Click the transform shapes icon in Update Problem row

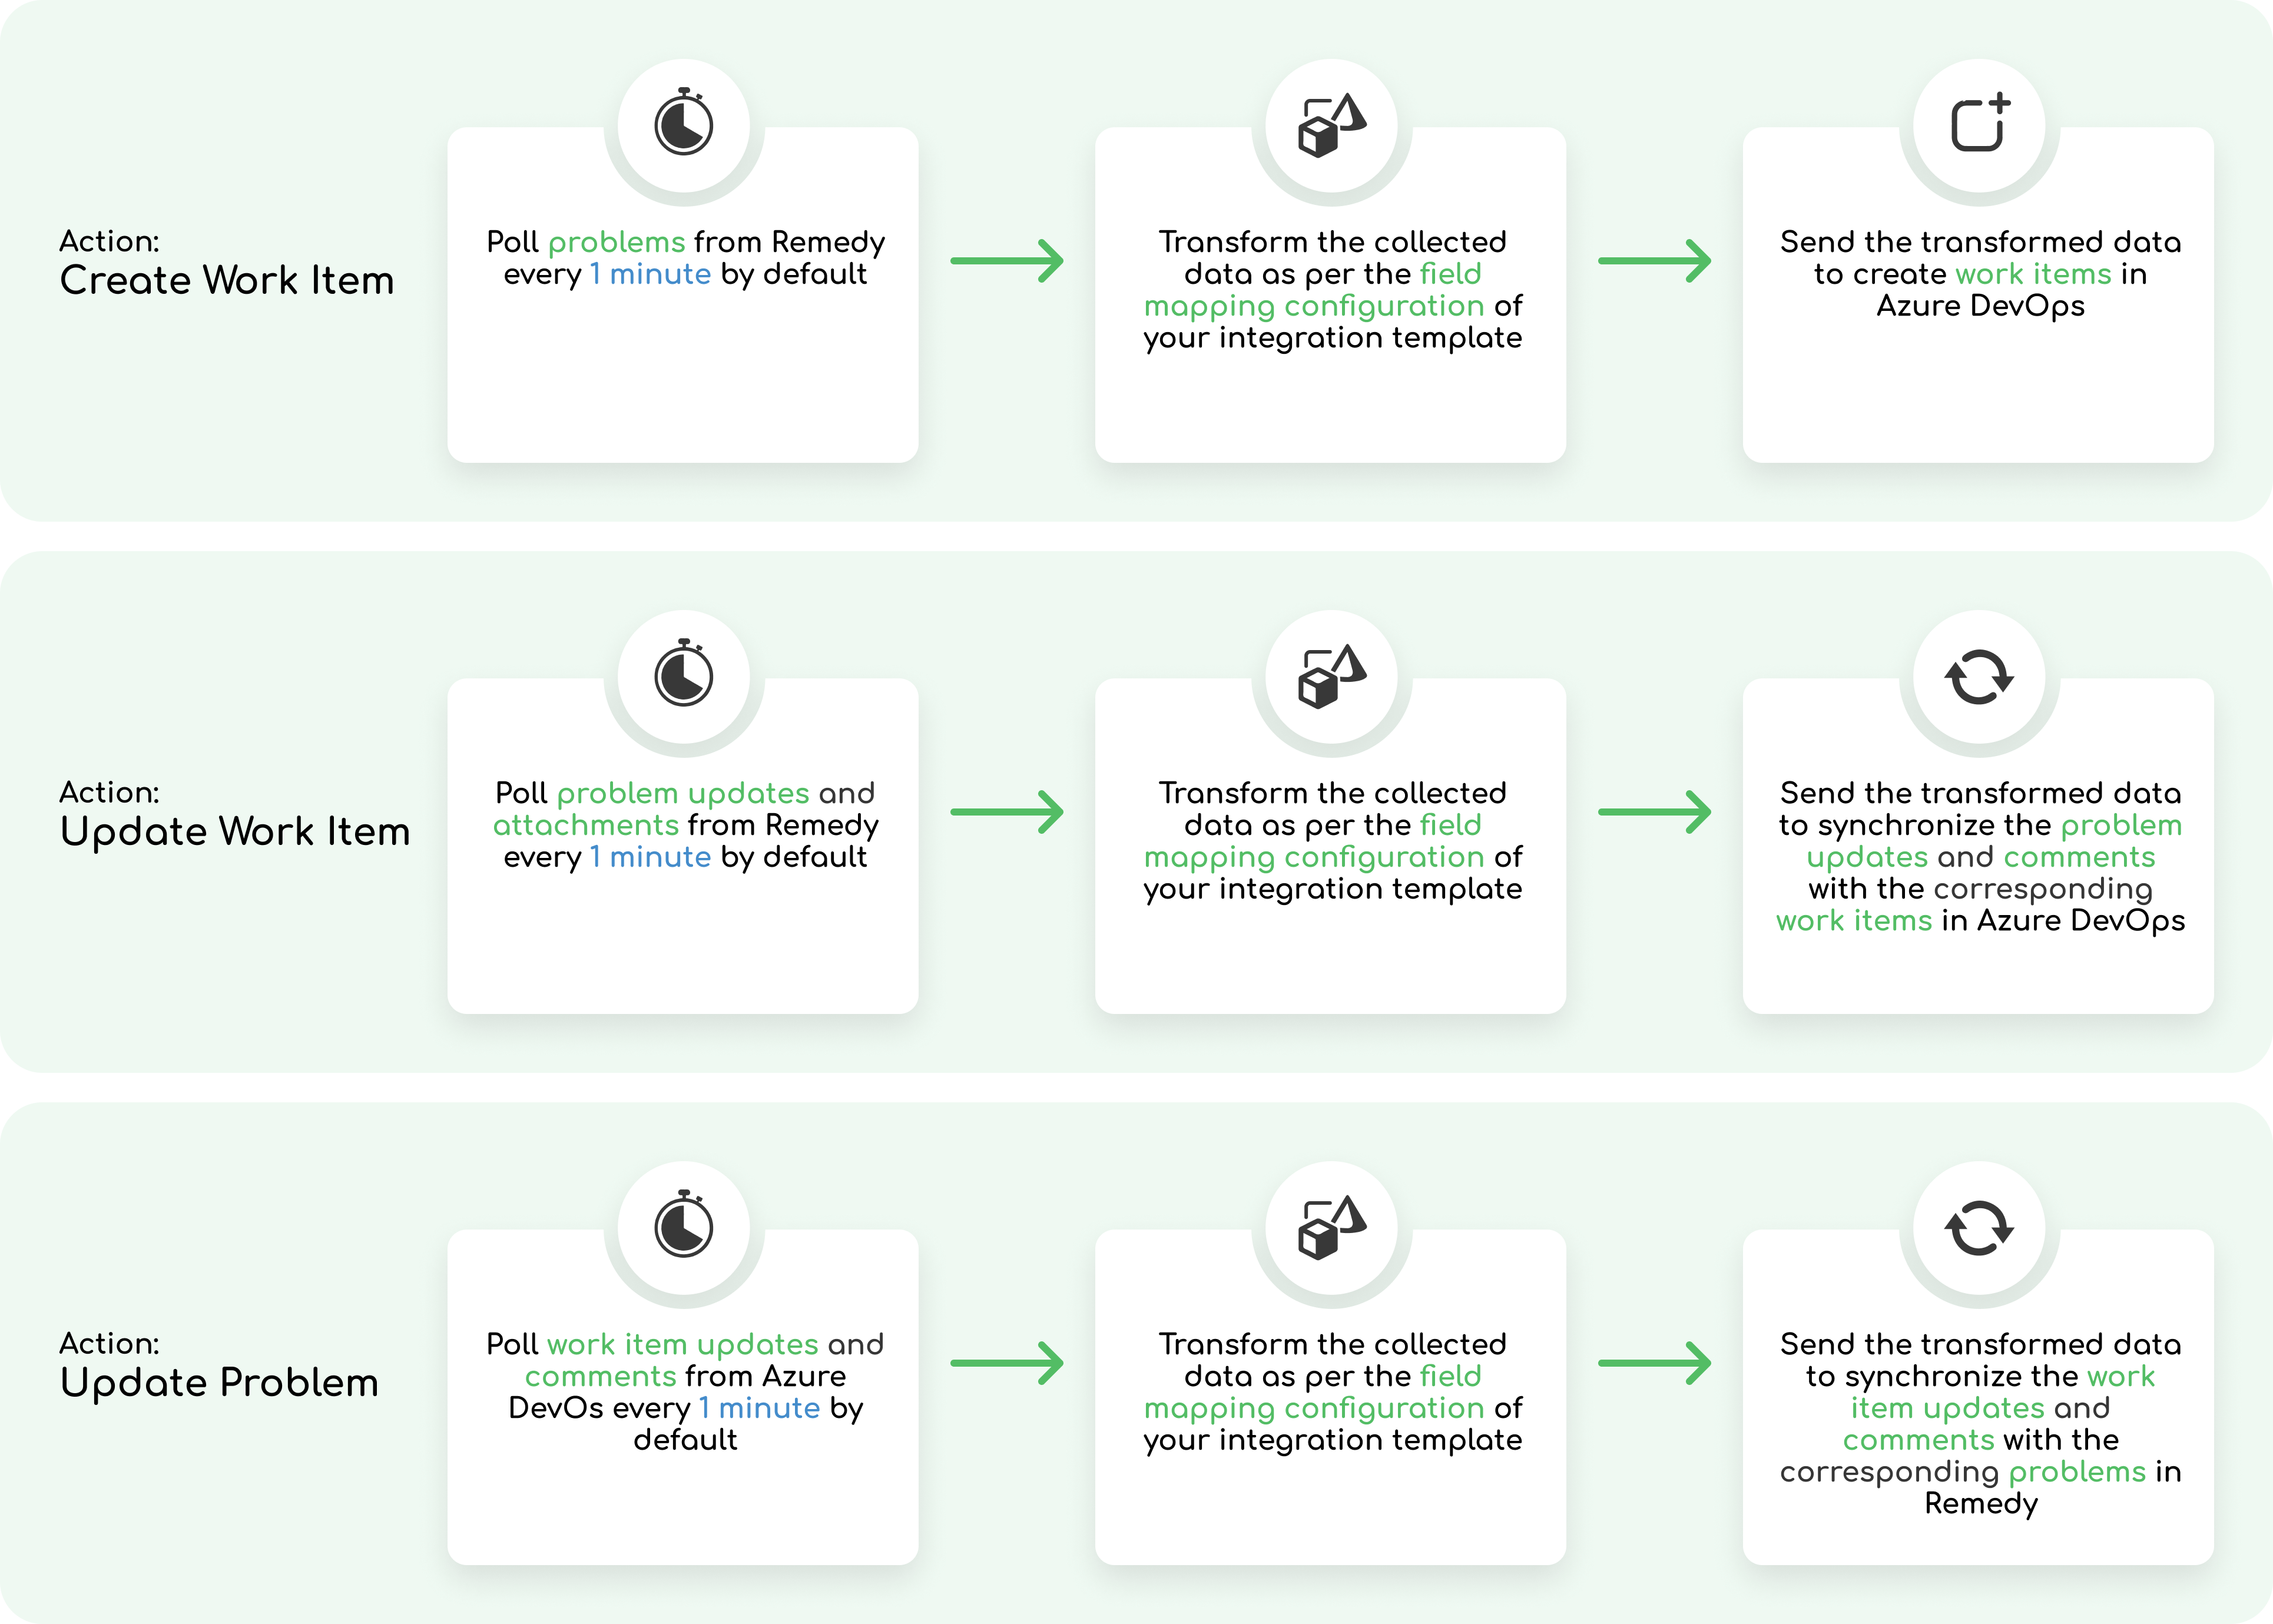[x=1331, y=1228]
